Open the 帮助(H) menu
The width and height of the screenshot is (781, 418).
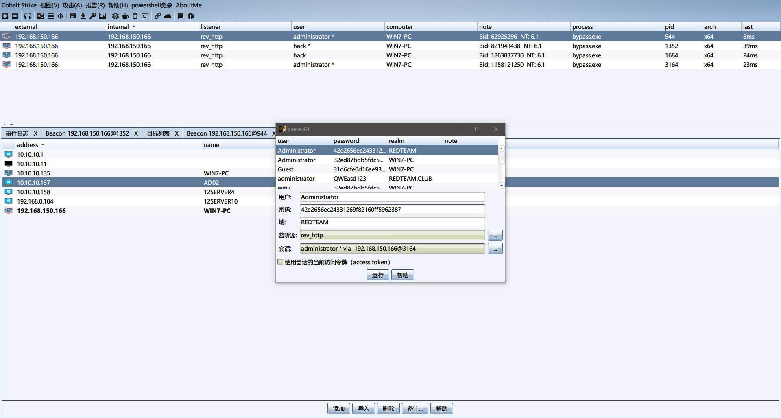tap(118, 5)
